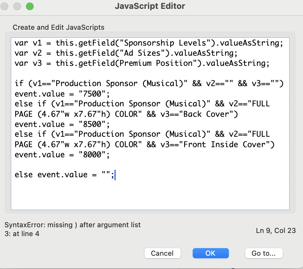Click the SyntaxError message text
The image size is (303, 269).
(73, 225)
